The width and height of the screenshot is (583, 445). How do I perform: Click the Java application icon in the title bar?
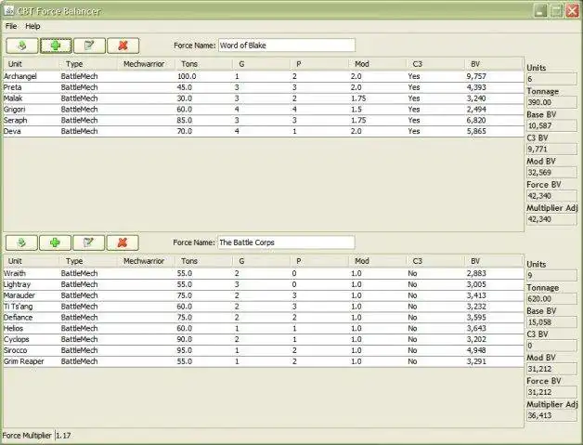point(8,10)
